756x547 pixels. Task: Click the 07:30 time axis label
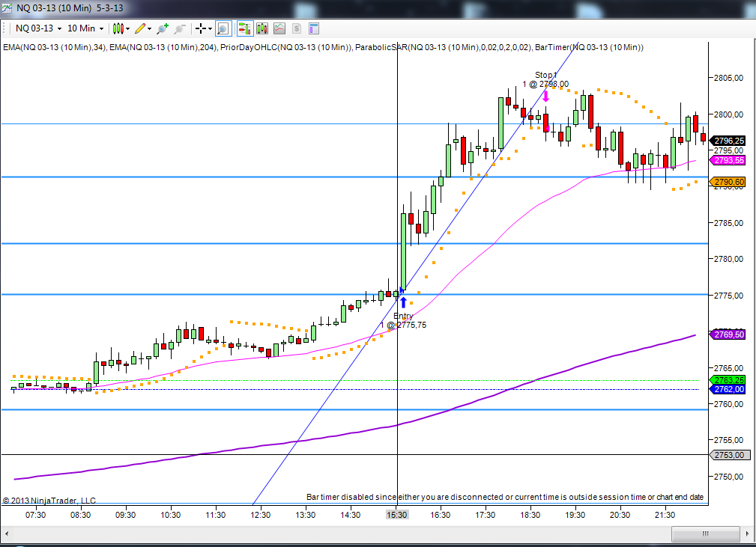35,515
